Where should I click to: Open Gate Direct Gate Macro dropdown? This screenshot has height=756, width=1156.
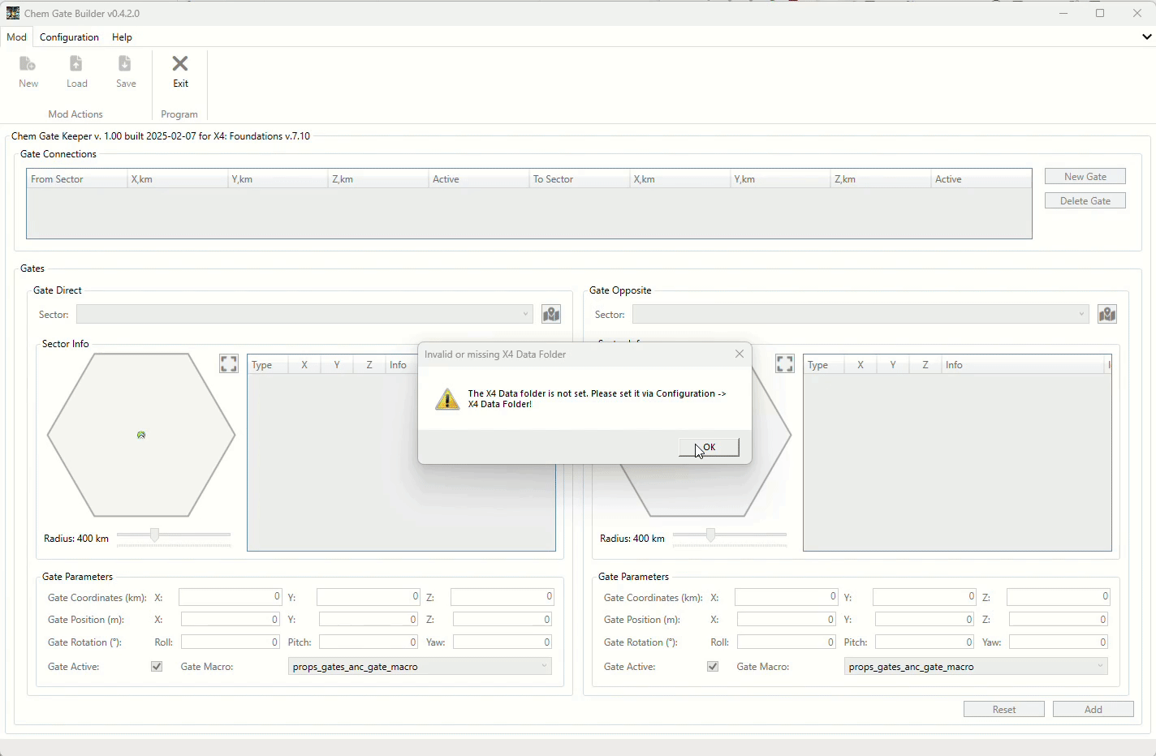(x=420, y=667)
